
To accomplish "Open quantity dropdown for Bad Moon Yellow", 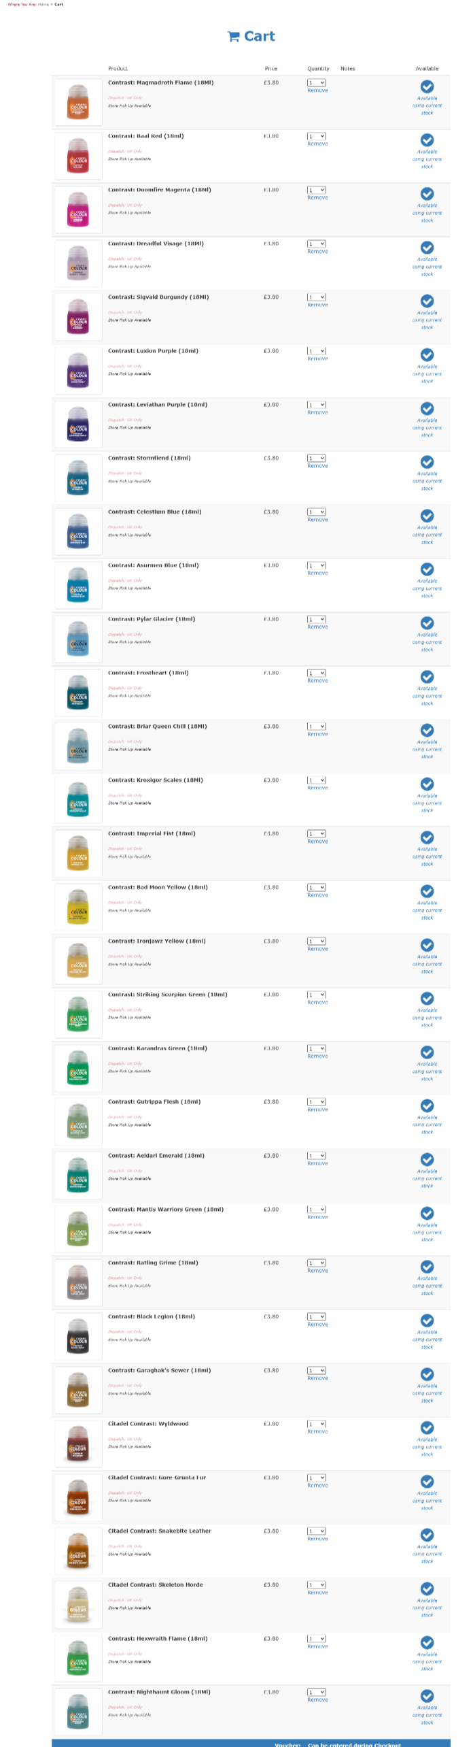I will 316,887.
